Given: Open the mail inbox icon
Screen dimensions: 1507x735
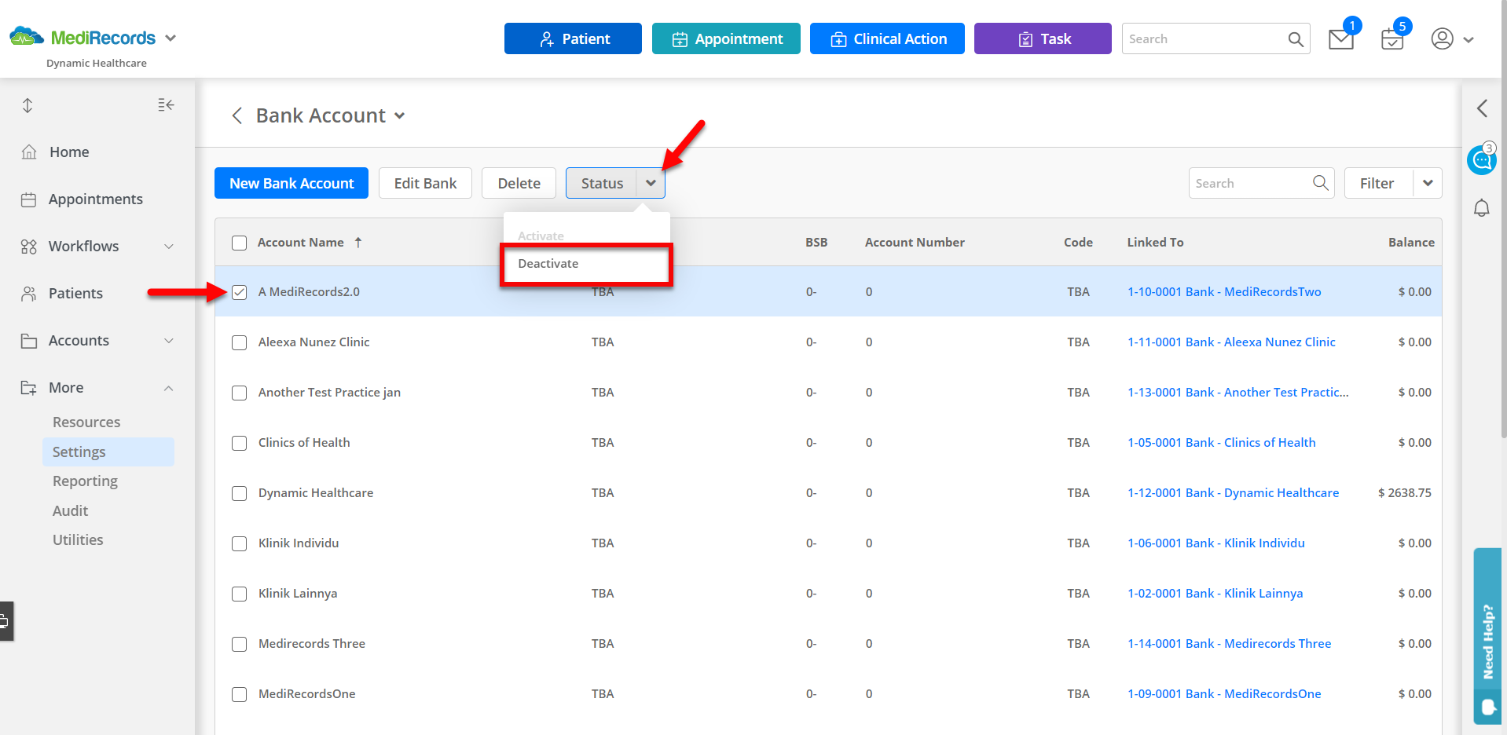Looking at the screenshot, I should 1341,38.
